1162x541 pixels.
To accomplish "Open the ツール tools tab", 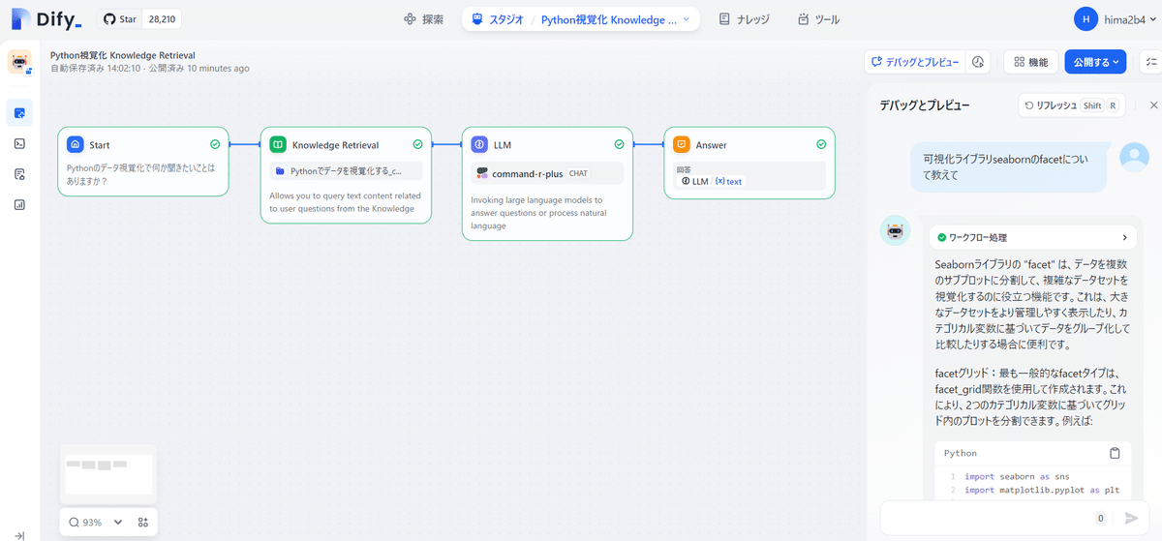I will click(x=818, y=19).
